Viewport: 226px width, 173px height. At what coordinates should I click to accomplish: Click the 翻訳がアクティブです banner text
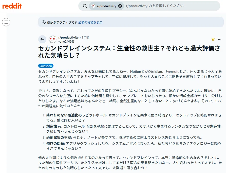[x=62, y=23]
